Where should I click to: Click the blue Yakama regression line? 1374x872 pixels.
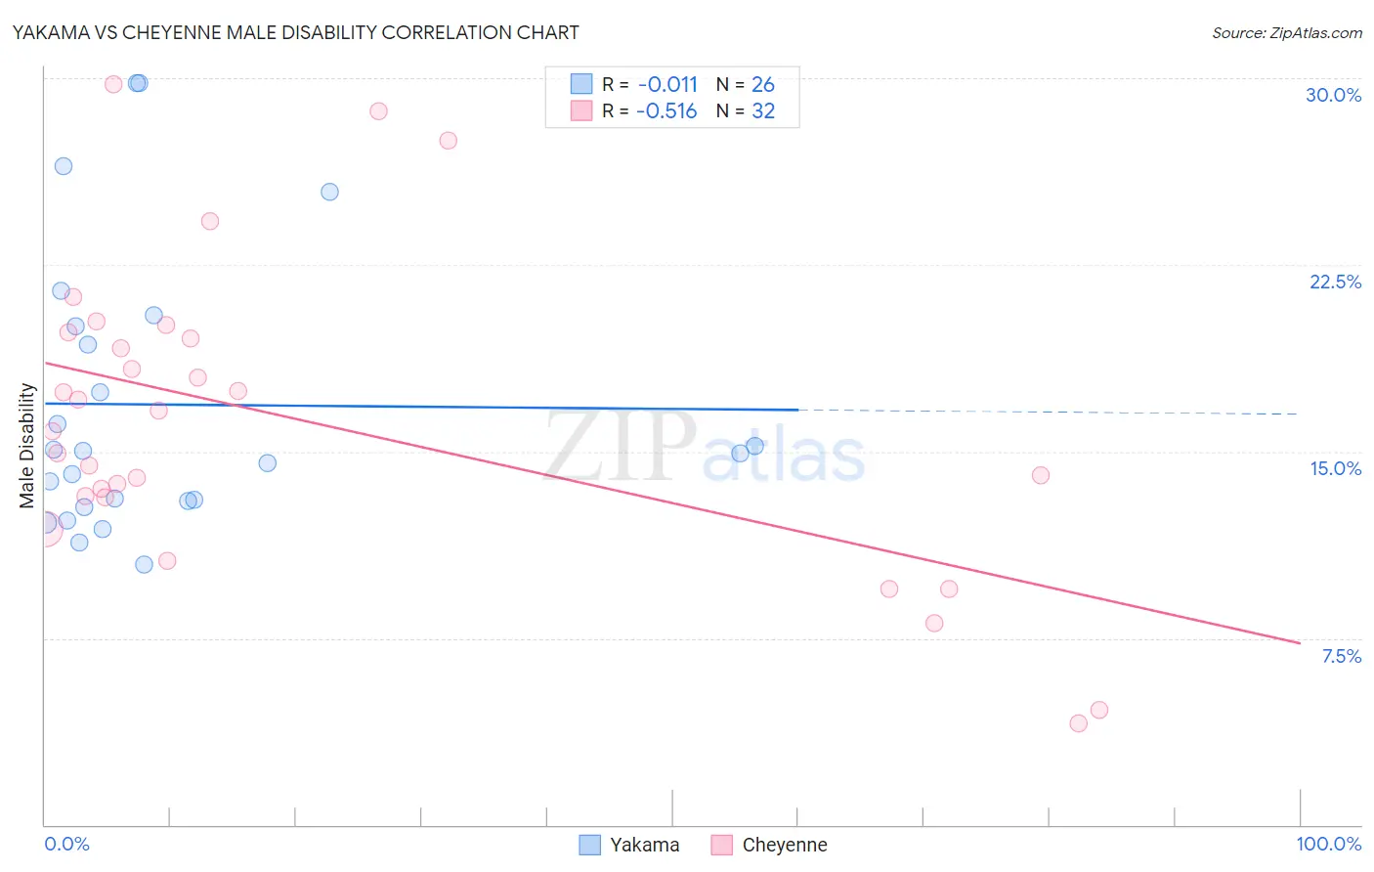tap(421, 406)
